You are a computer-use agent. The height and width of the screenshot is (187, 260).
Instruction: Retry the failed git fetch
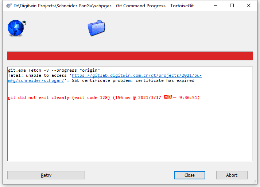(46, 175)
